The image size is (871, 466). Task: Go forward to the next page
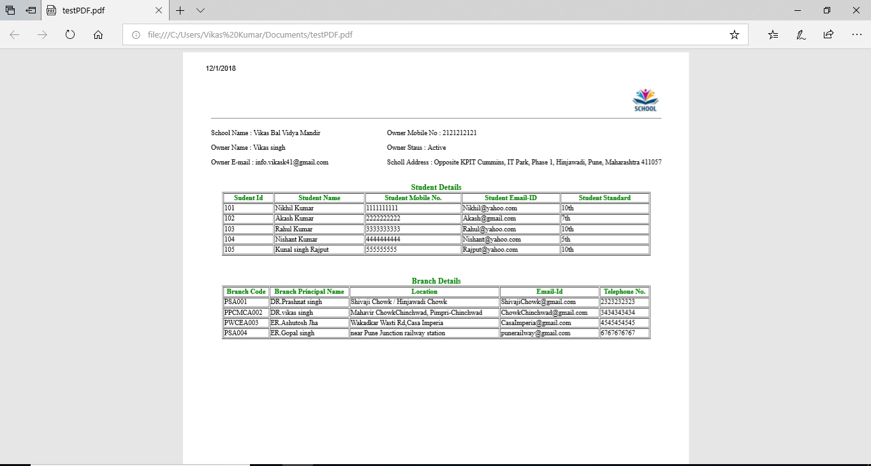pyautogui.click(x=42, y=34)
